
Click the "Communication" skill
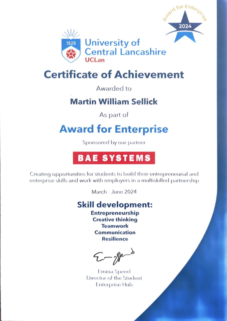(x=115, y=232)
